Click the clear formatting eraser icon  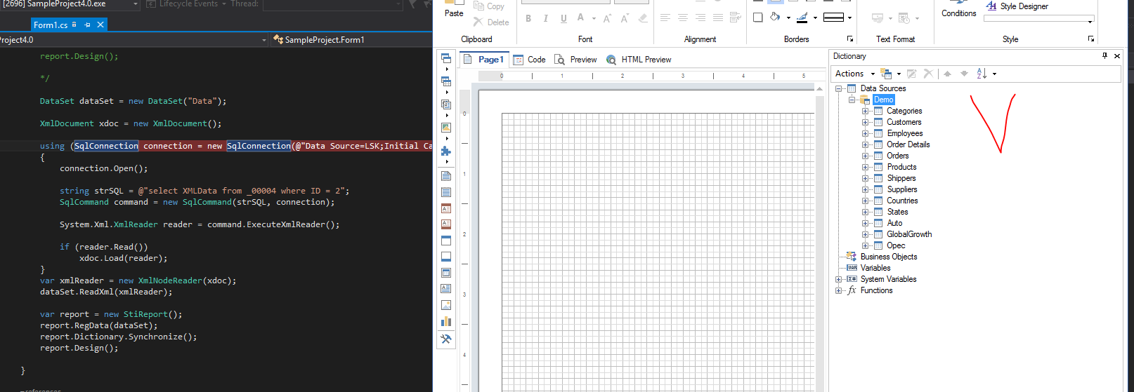(x=642, y=18)
